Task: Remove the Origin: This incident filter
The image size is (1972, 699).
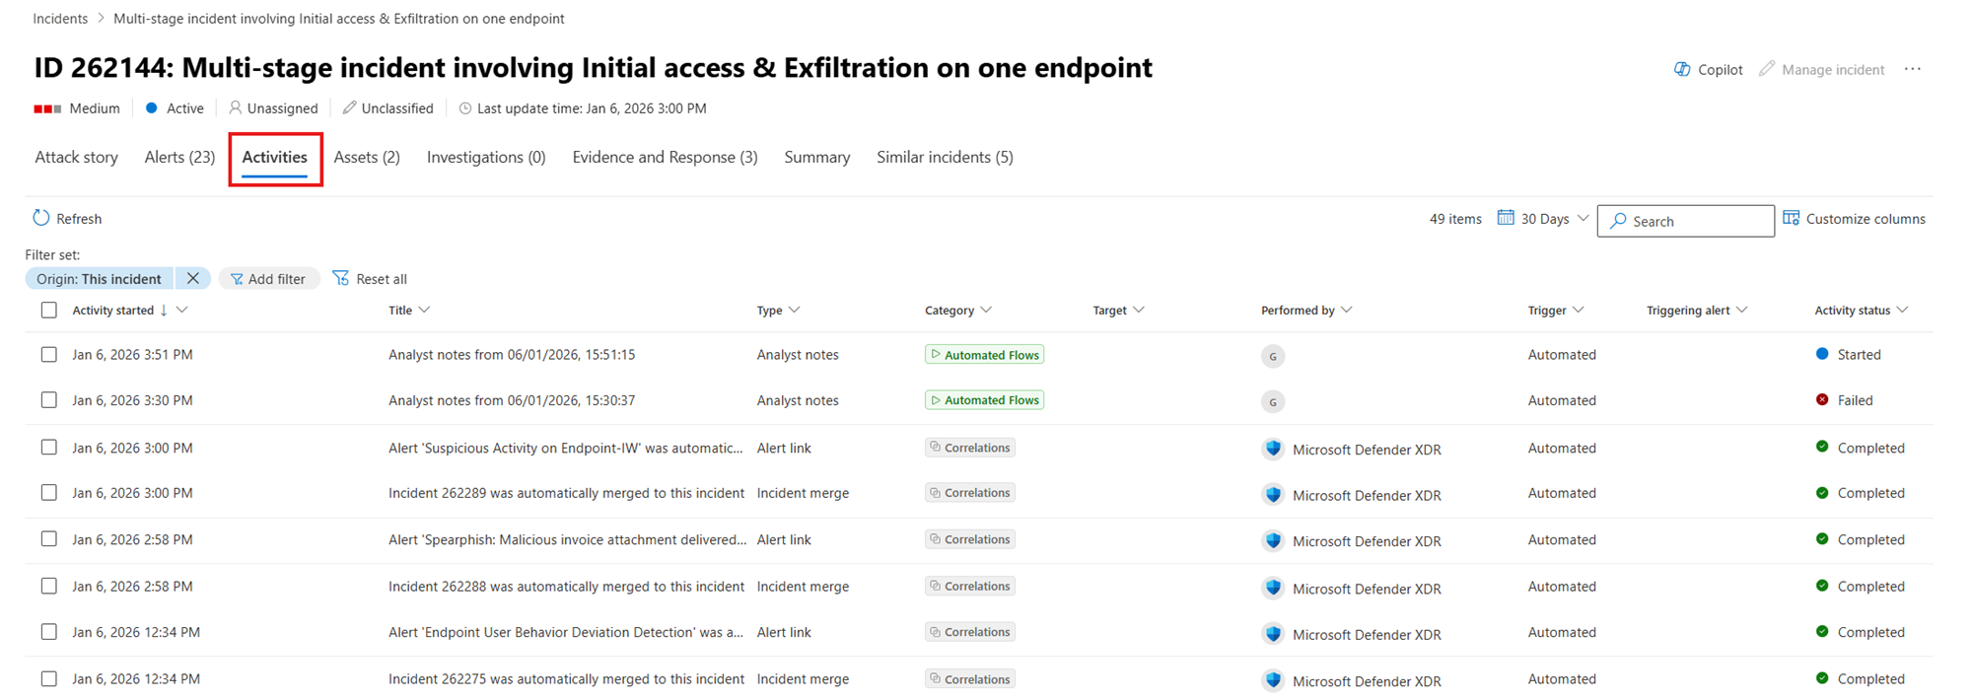Action: click(x=193, y=279)
